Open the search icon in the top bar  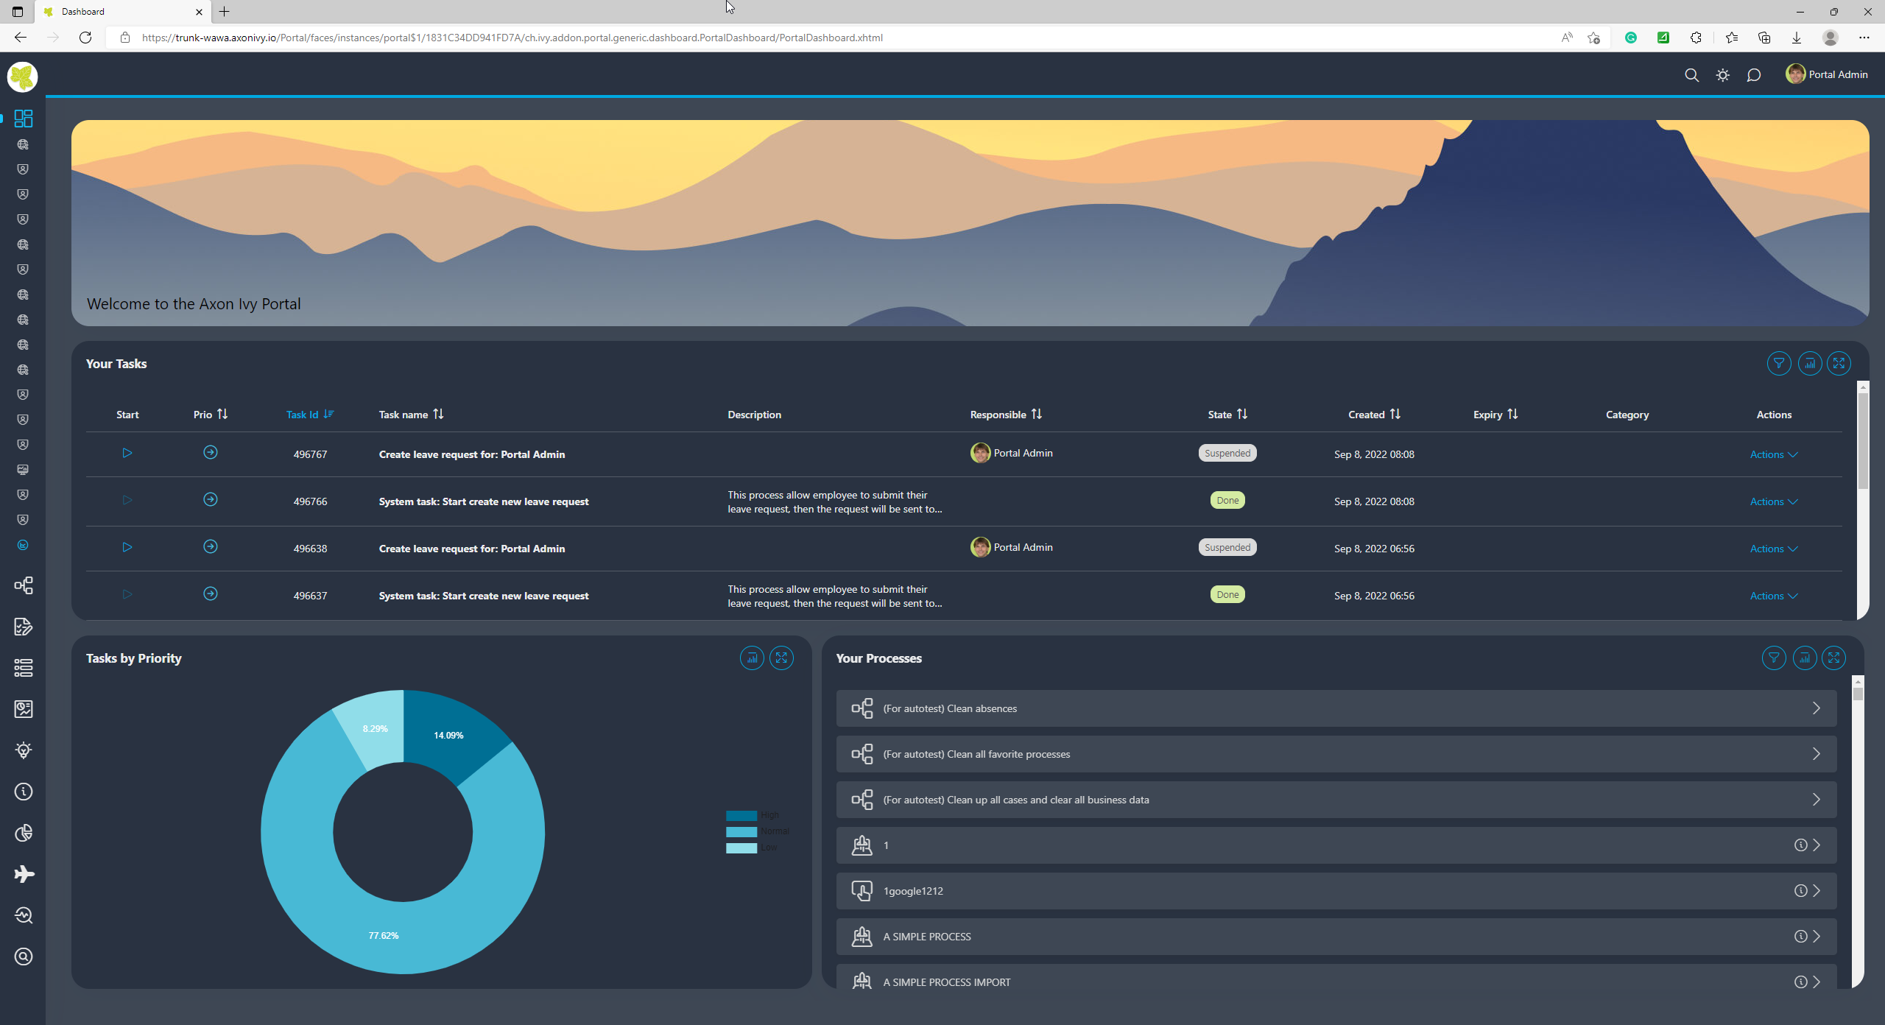[x=1692, y=74]
